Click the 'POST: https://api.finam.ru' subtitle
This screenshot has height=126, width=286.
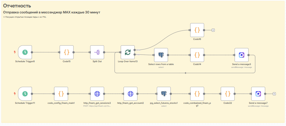coord(97,106)
